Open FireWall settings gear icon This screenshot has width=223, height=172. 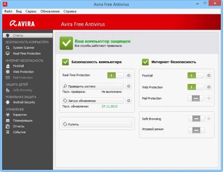click(209, 76)
